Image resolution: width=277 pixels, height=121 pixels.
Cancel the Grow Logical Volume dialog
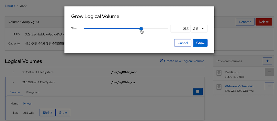[183, 43]
